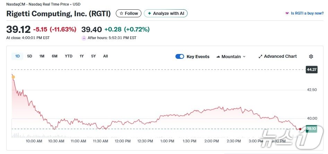Click the icon beside Is RGTI a buy now
The height and width of the screenshot is (154, 328).
tap(287, 13)
